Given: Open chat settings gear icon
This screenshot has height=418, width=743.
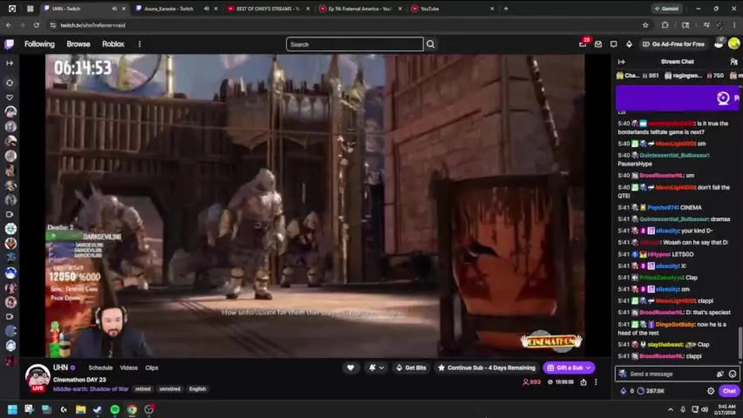Looking at the screenshot, I should [x=710, y=391].
